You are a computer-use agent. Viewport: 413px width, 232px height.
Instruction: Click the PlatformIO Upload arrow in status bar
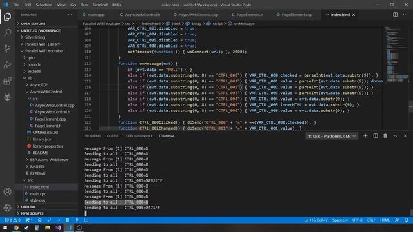[x=58, y=220]
